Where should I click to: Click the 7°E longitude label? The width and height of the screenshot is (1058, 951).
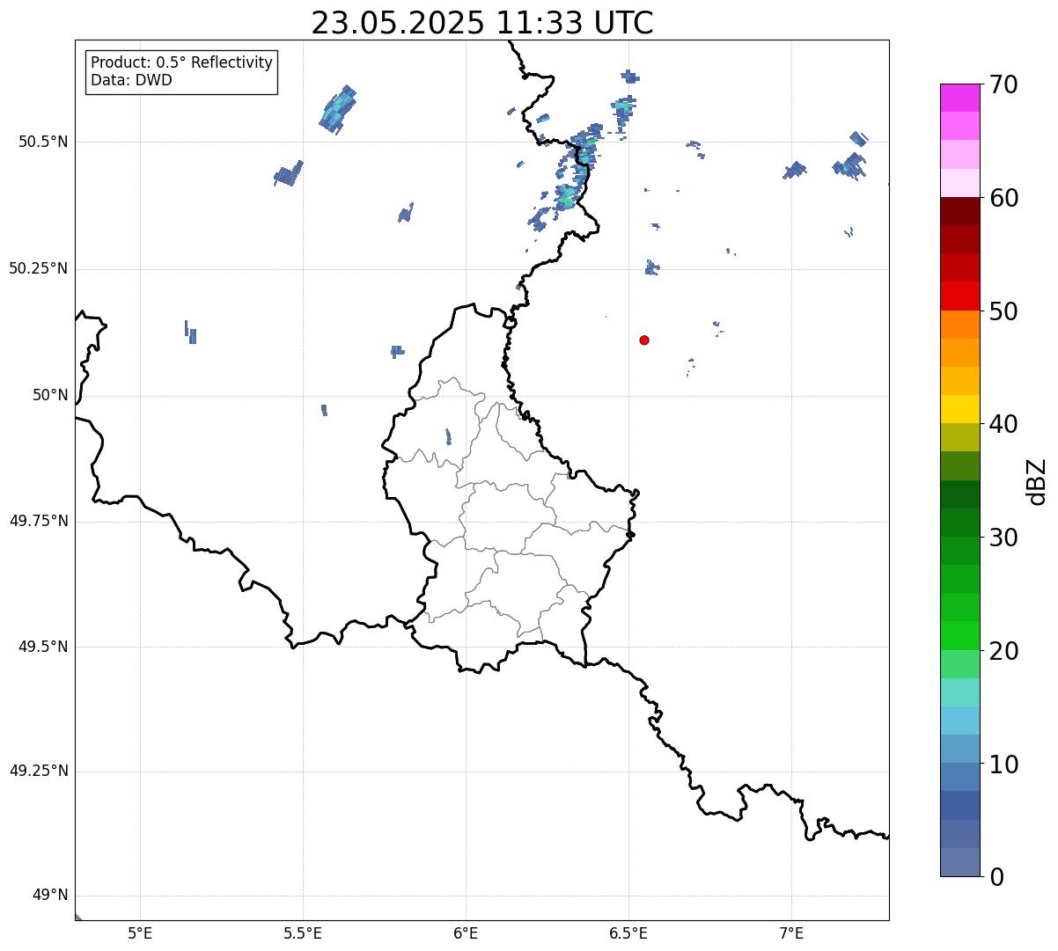791,933
